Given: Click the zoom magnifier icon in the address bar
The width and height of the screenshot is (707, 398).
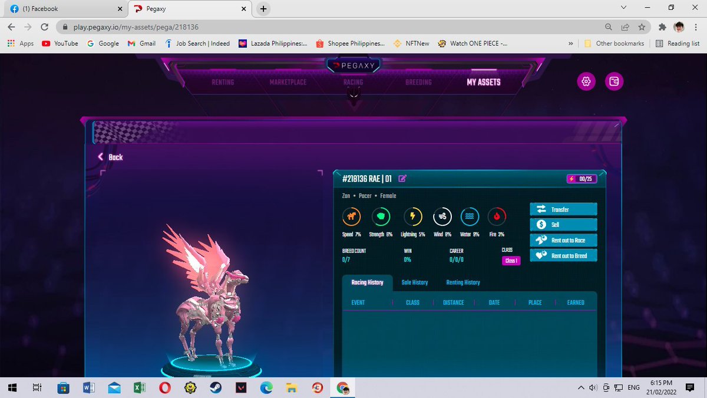Looking at the screenshot, I should (x=609, y=27).
